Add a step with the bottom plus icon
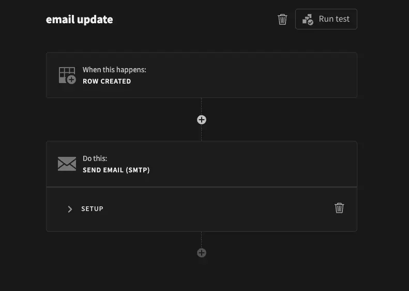The width and height of the screenshot is (409, 291). pyautogui.click(x=202, y=253)
